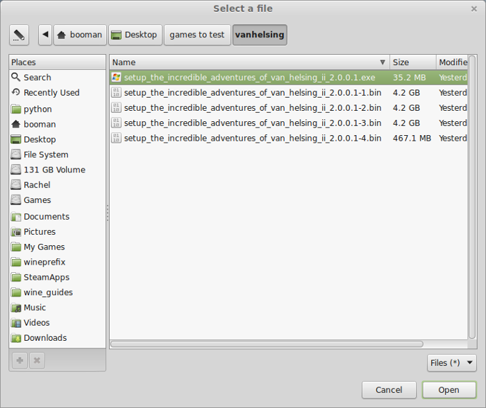Open Pictures folder in Places

[57, 231]
